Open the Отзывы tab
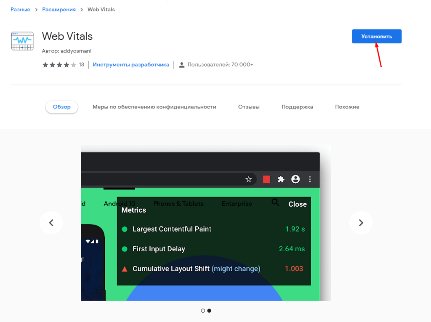 click(x=249, y=107)
